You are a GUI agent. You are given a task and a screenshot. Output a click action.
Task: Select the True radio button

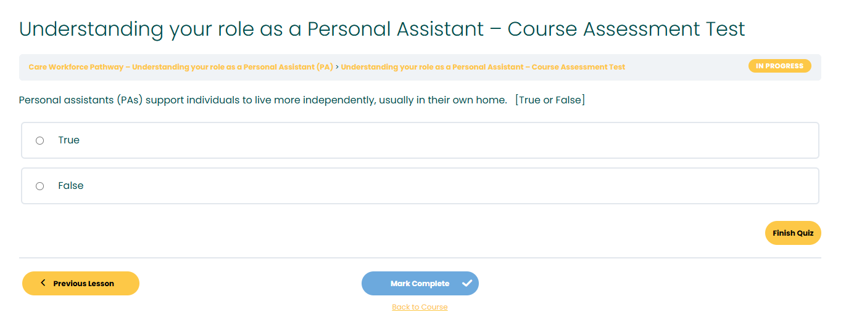coord(40,140)
